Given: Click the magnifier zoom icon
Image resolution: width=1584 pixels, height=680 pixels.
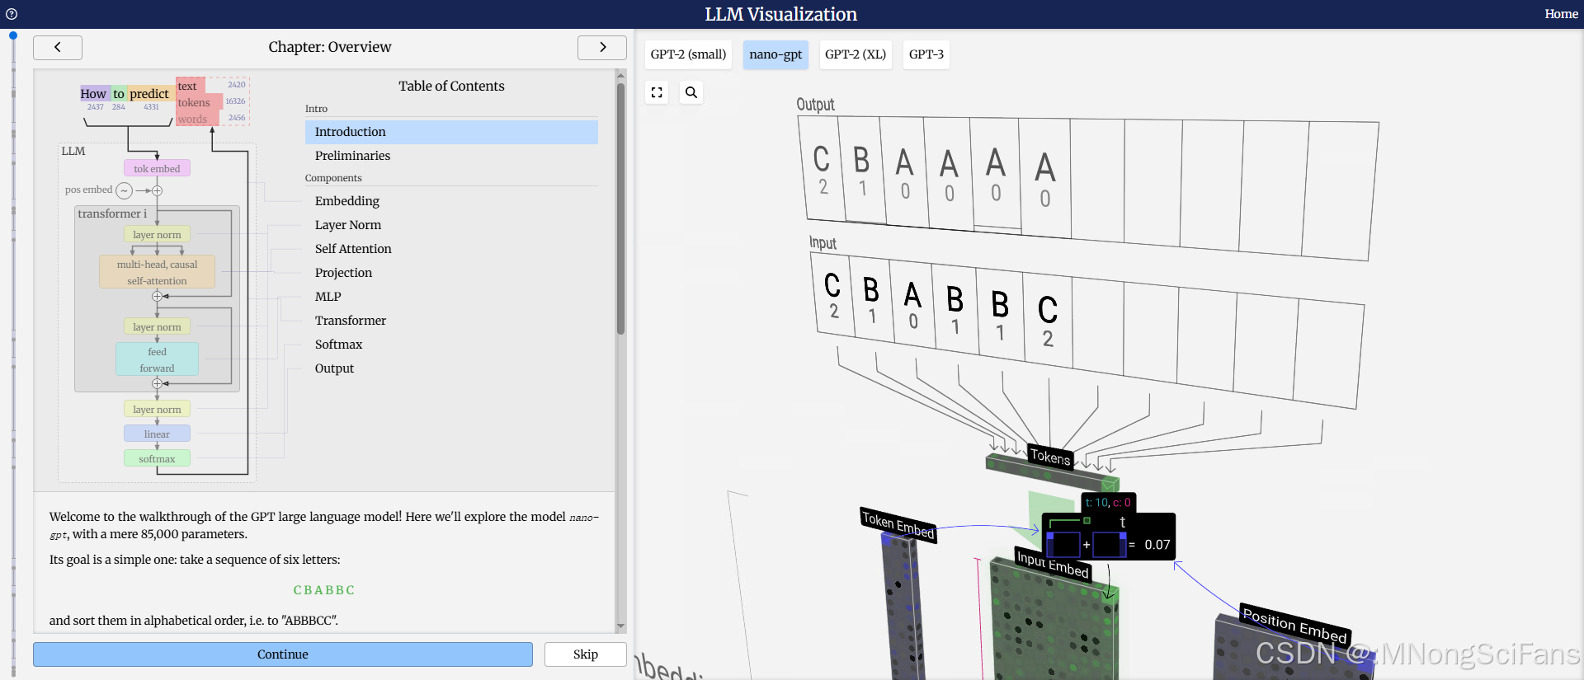Looking at the screenshot, I should (x=691, y=92).
